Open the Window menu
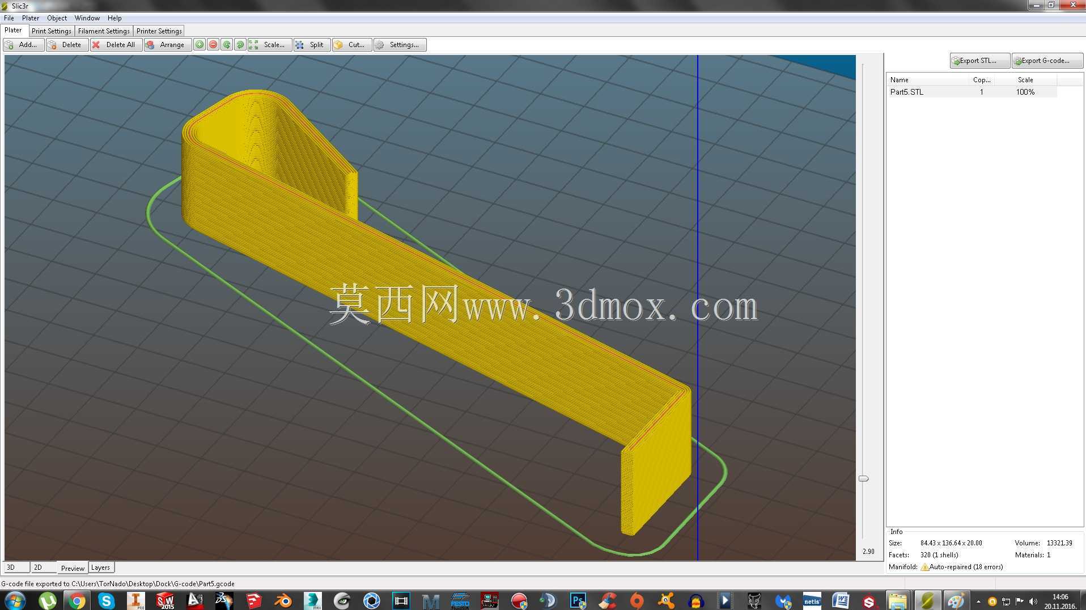Viewport: 1086px width, 610px height. pyautogui.click(x=87, y=18)
